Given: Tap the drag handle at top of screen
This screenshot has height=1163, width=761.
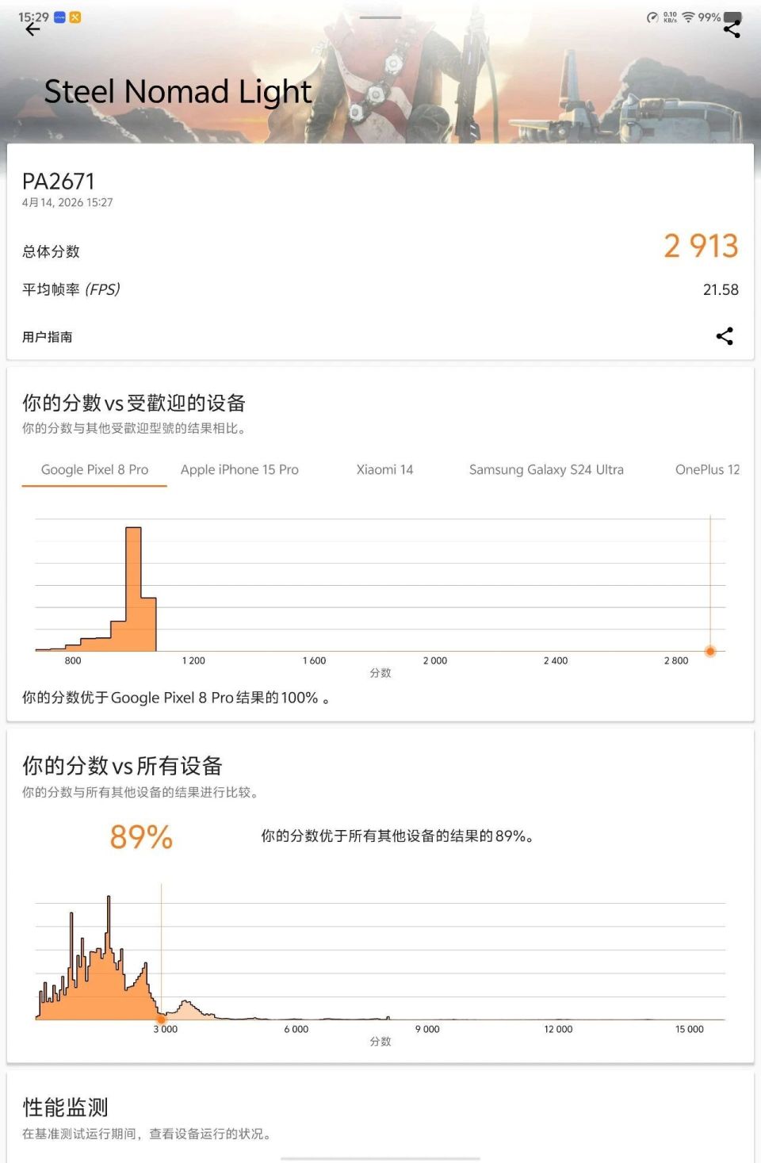Looking at the screenshot, I should click(380, 17).
